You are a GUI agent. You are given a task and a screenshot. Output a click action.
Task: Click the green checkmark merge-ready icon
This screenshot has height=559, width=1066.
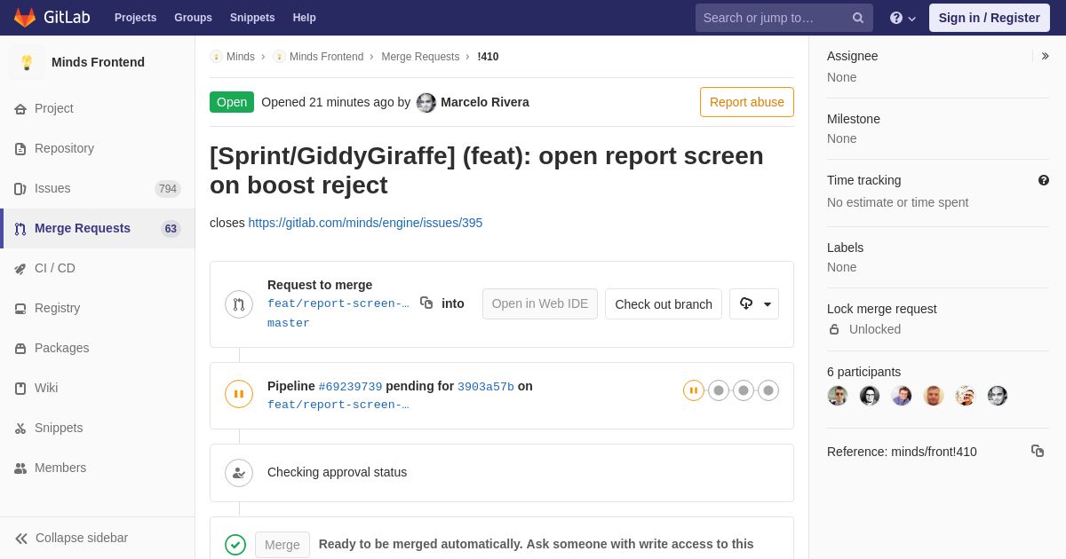pyautogui.click(x=235, y=545)
